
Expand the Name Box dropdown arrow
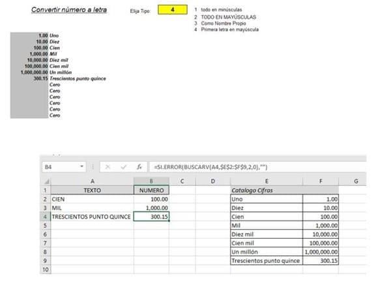tap(81, 166)
